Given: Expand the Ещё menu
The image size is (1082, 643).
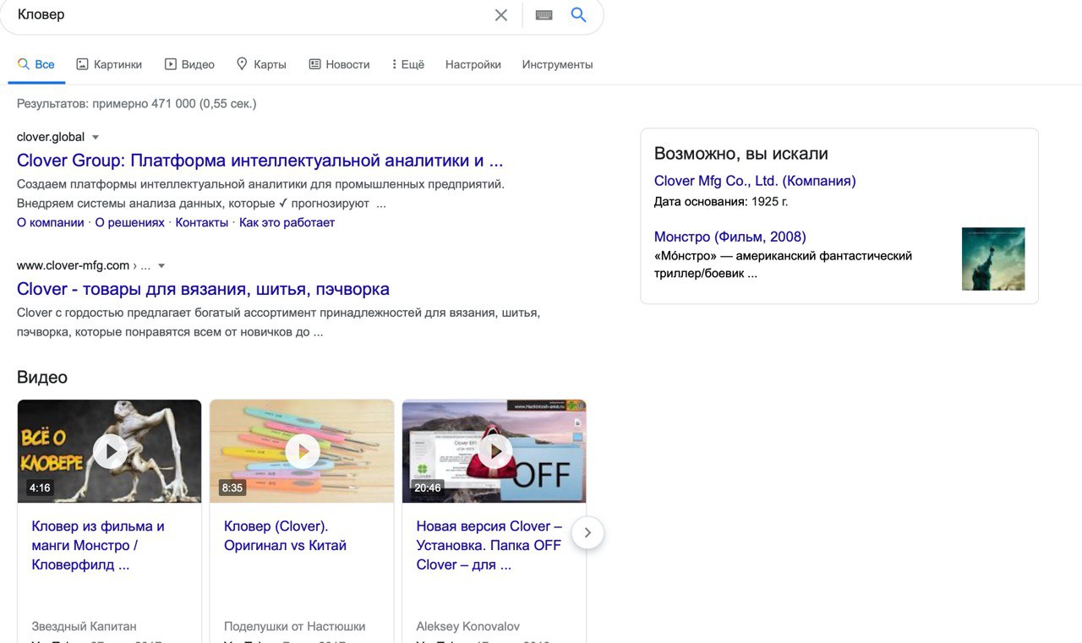Looking at the screenshot, I should point(408,64).
